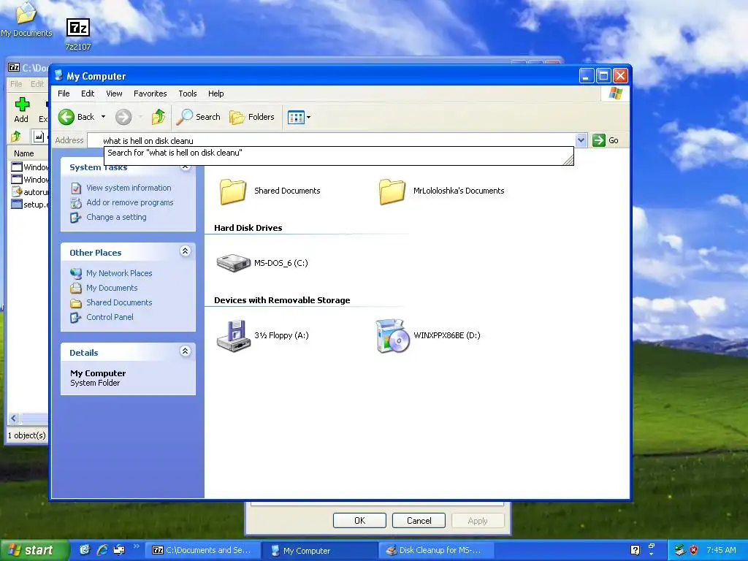The height and width of the screenshot is (561, 748).
Task: Click the green Go arrow button
Action: pos(599,140)
